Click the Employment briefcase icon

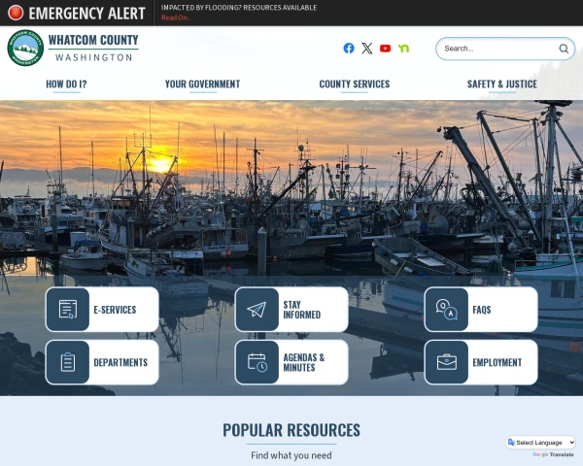(447, 362)
